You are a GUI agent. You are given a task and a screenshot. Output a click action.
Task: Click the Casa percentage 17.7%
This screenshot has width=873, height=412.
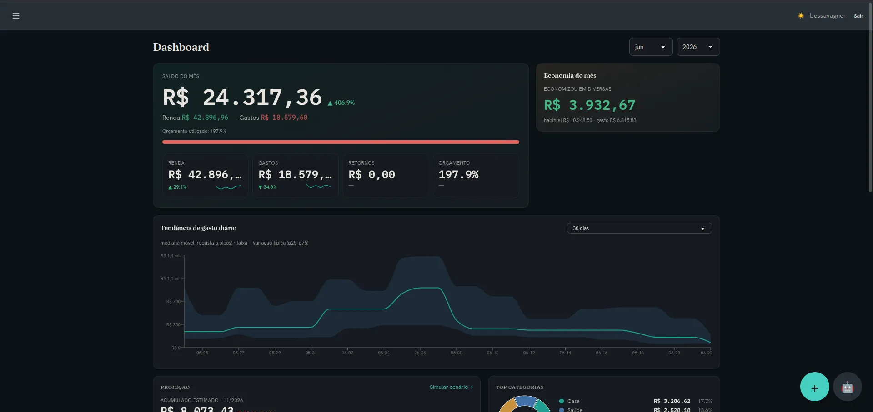(x=705, y=401)
